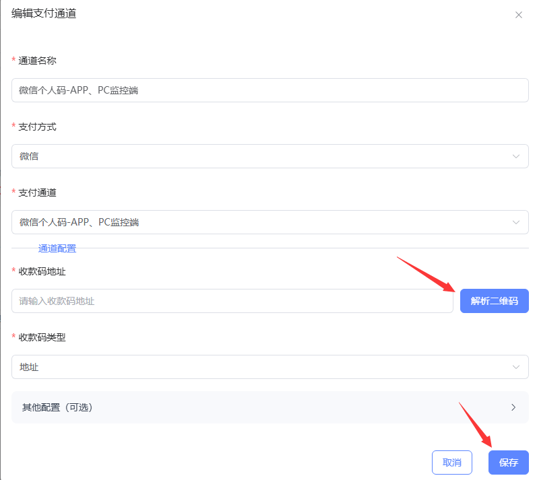The width and height of the screenshot is (537, 480).
Task: Click the 通道配置 divider label
Action: tap(57, 248)
